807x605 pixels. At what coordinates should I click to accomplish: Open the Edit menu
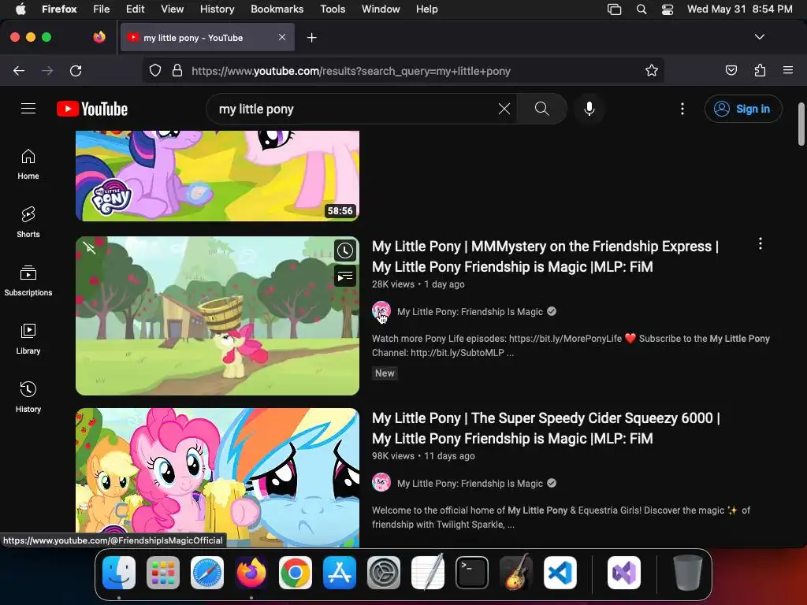pyautogui.click(x=135, y=9)
